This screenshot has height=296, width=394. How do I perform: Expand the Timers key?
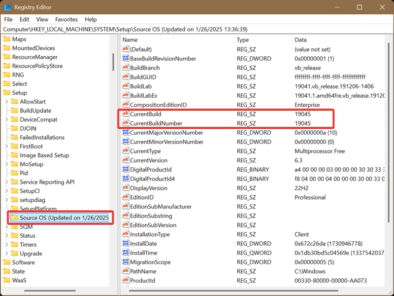point(7,244)
